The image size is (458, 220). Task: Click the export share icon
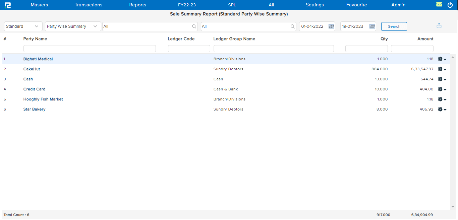click(439, 26)
